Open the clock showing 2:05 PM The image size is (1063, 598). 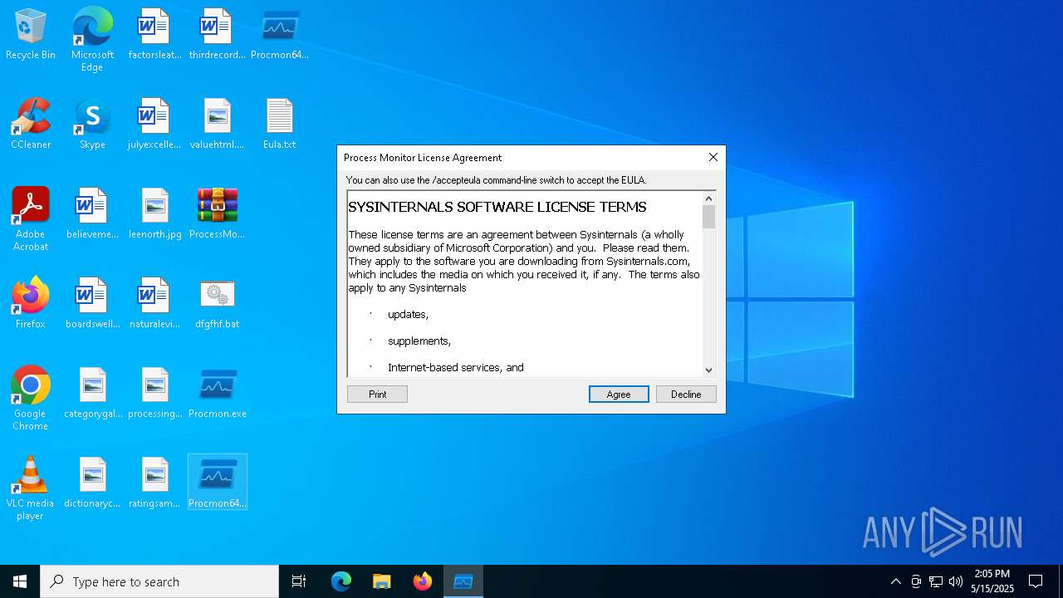[x=992, y=581]
